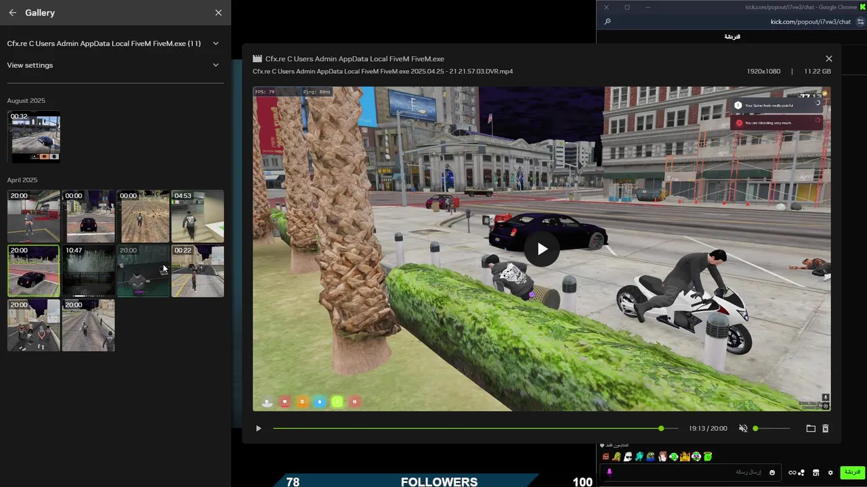The height and width of the screenshot is (487, 867).
Task: Expand the Cfx.re FiveM.exe (11) filter dropdown
Action: click(x=215, y=43)
